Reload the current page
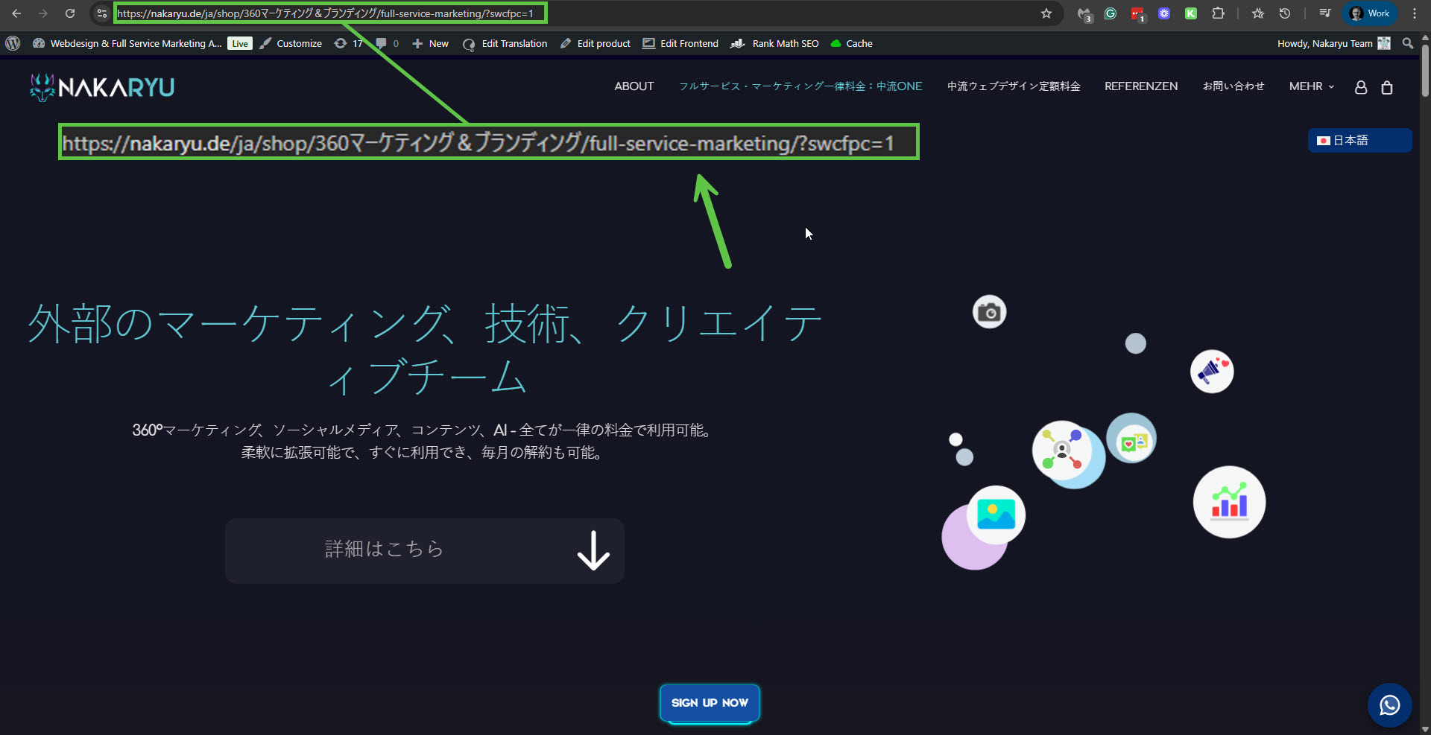 (70, 13)
